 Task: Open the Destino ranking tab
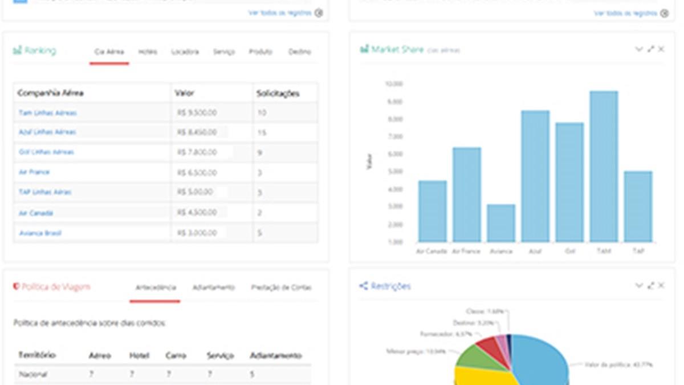tap(299, 52)
